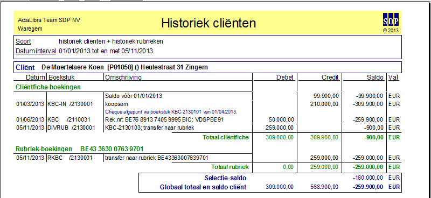Click the underlined 'Soort' label

[23, 41]
